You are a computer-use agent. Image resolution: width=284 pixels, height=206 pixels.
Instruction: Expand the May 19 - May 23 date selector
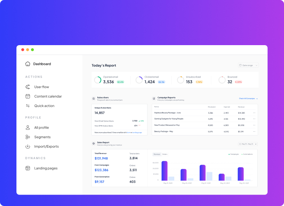click(248, 144)
